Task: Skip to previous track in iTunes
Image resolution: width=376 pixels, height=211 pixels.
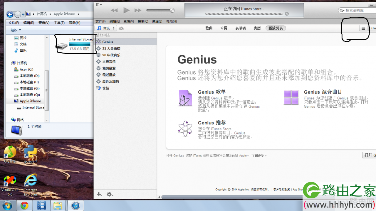Action: click(114, 10)
